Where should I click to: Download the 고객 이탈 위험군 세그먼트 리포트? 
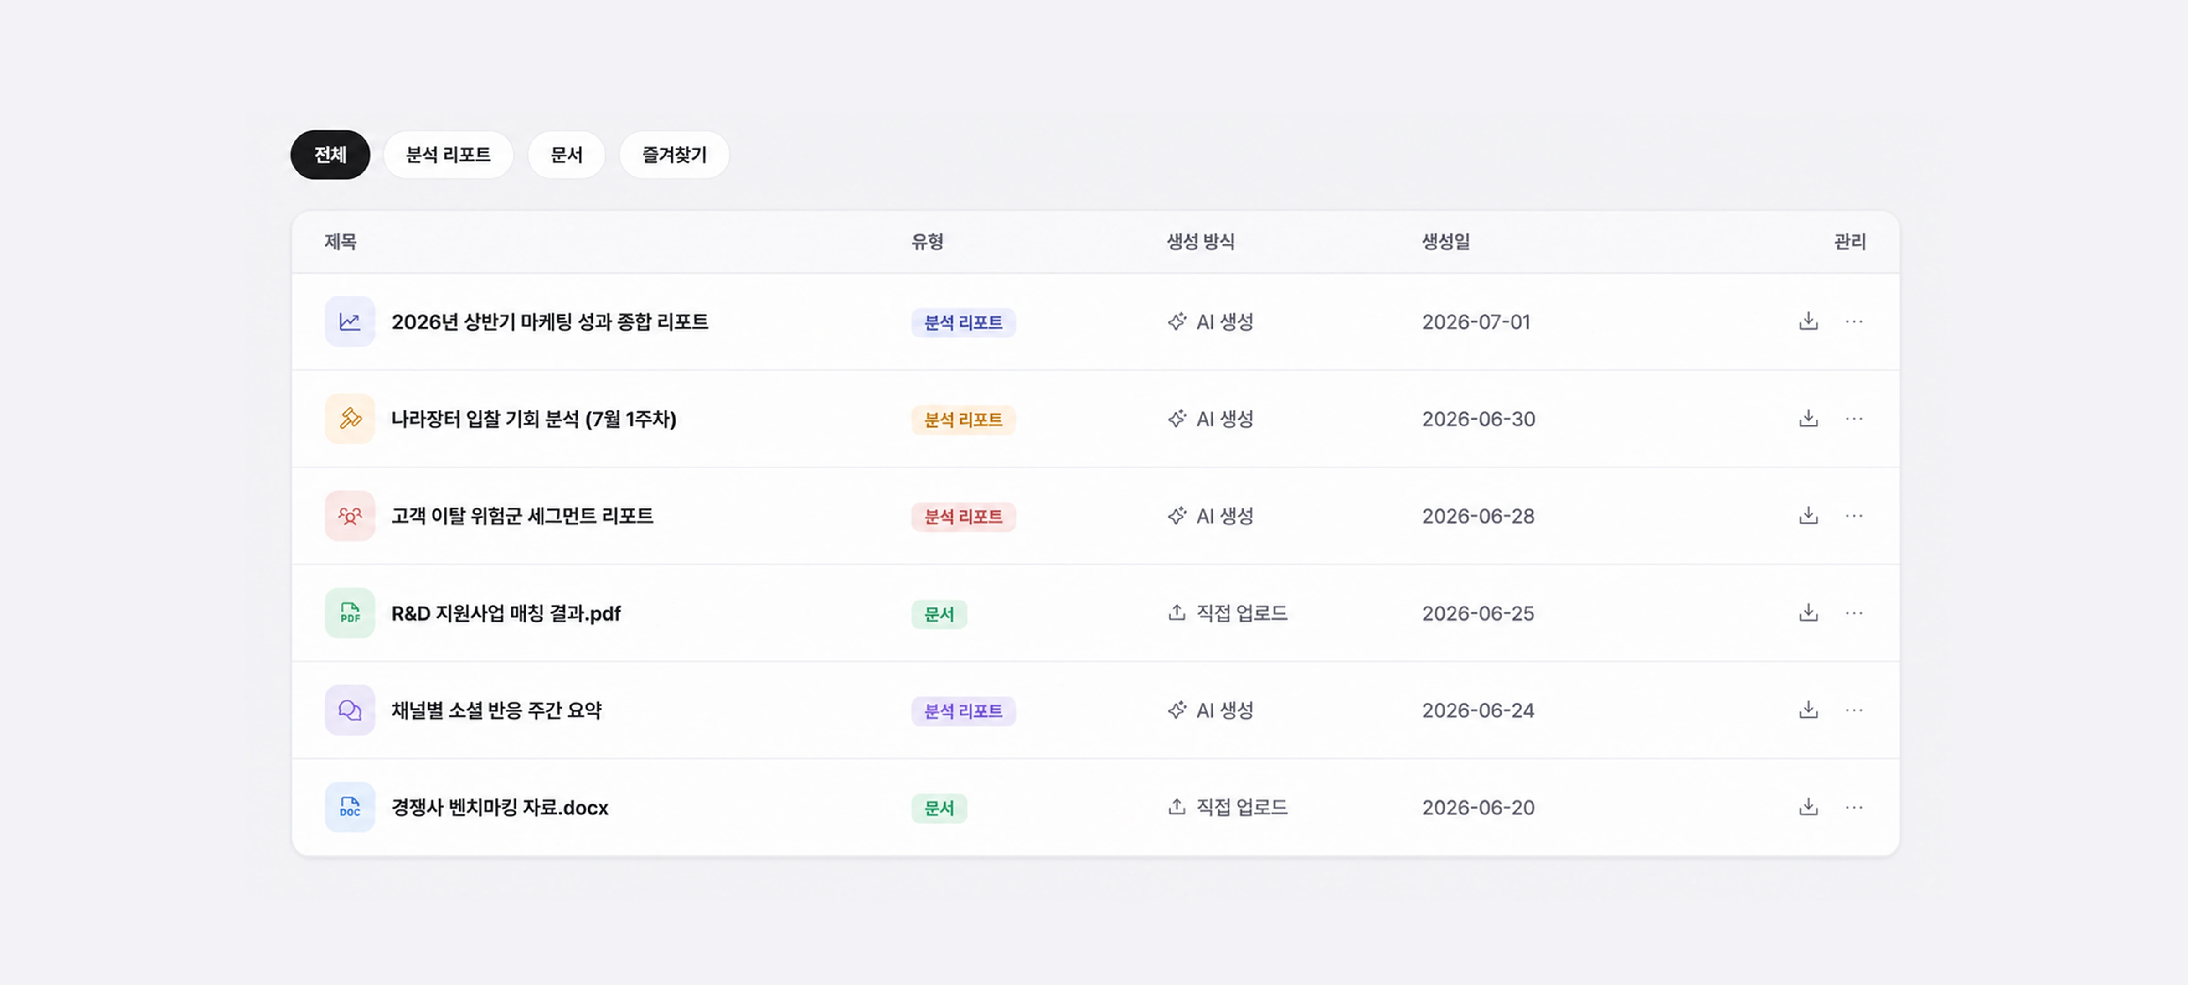(x=1808, y=516)
